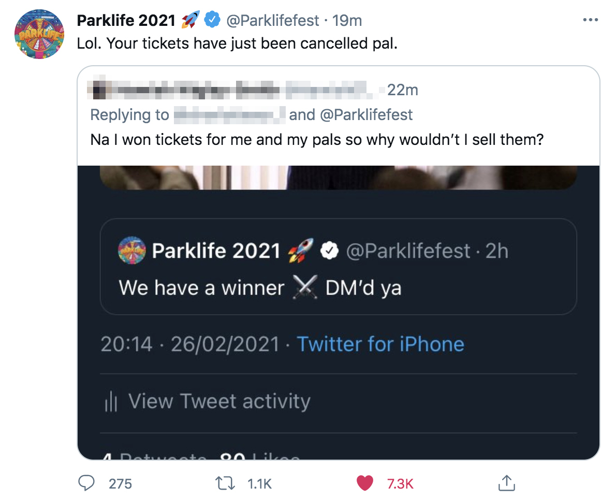Image resolution: width=616 pixels, height=501 pixels.
Task: Click the blue verified badge beside Parklife 2021
Action: 213,20
